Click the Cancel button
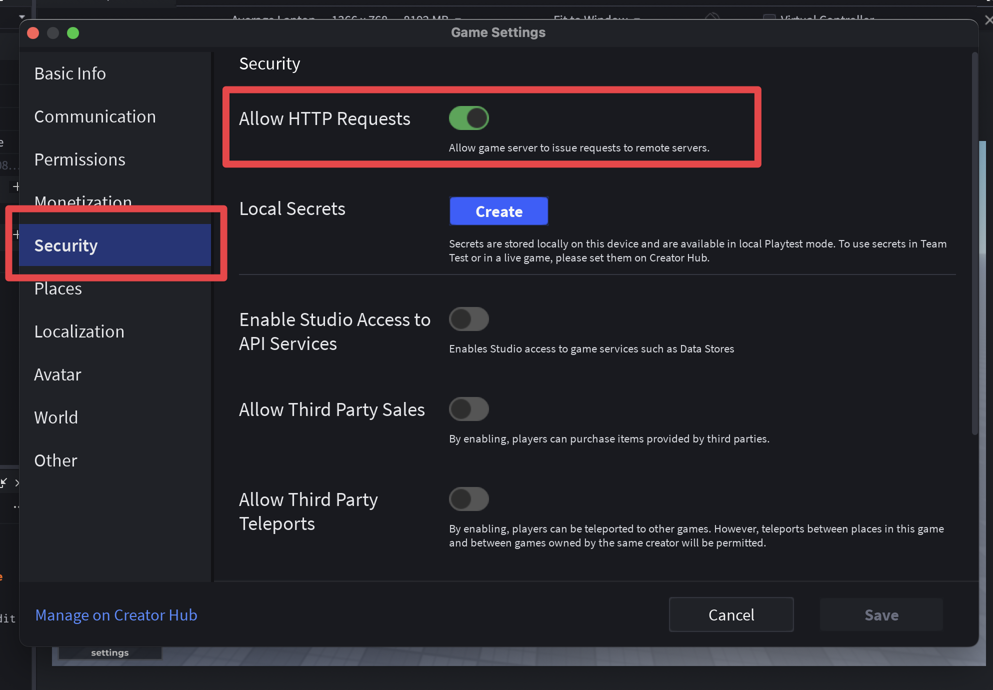The image size is (993, 690). pos(731,614)
